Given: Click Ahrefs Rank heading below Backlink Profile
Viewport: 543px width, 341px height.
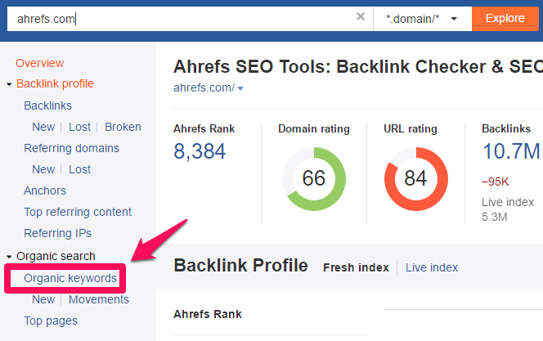Looking at the screenshot, I should coord(208,314).
